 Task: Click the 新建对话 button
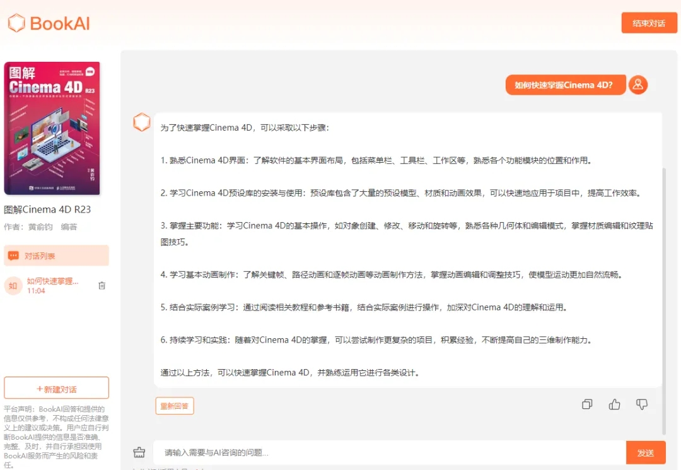pyautogui.click(x=56, y=389)
